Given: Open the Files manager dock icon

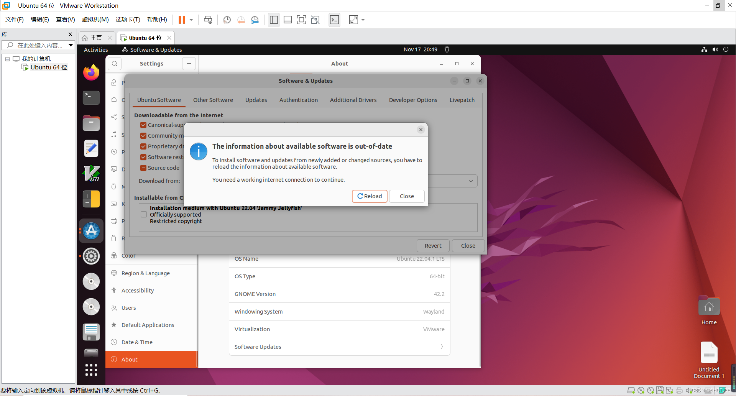Looking at the screenshot, I should click(x=91, y=123).
